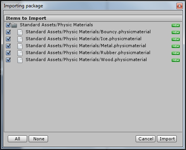Toggle the Wood.physicmaterial checkbox
The width and height of the screenshot is (186, 150).
8,60
